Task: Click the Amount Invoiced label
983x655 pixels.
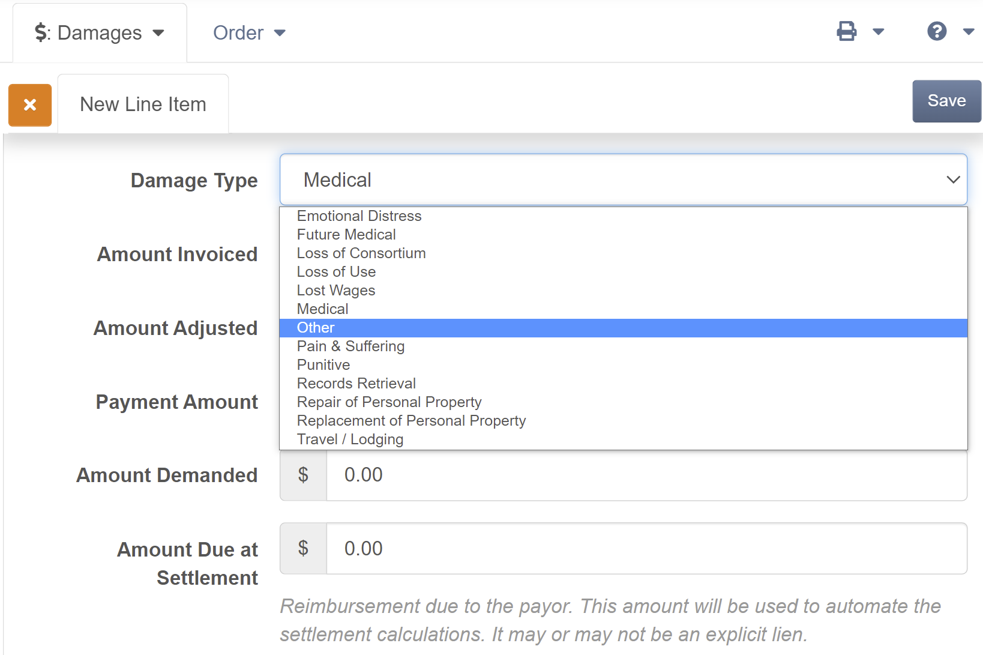Action: (177, 255)
